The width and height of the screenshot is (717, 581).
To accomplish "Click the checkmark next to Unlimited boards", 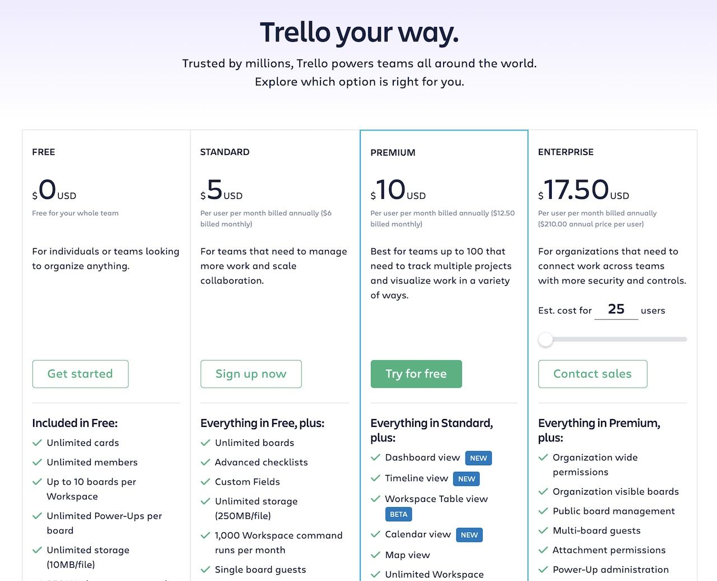I will click(206, 443).
